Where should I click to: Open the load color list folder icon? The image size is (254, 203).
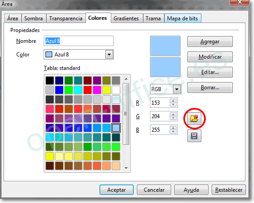[x=194, y=119]
